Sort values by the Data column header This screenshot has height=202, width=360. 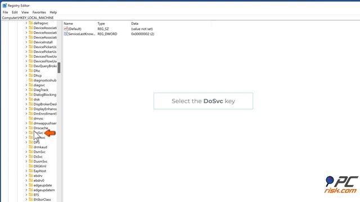[x=135, y=24]
